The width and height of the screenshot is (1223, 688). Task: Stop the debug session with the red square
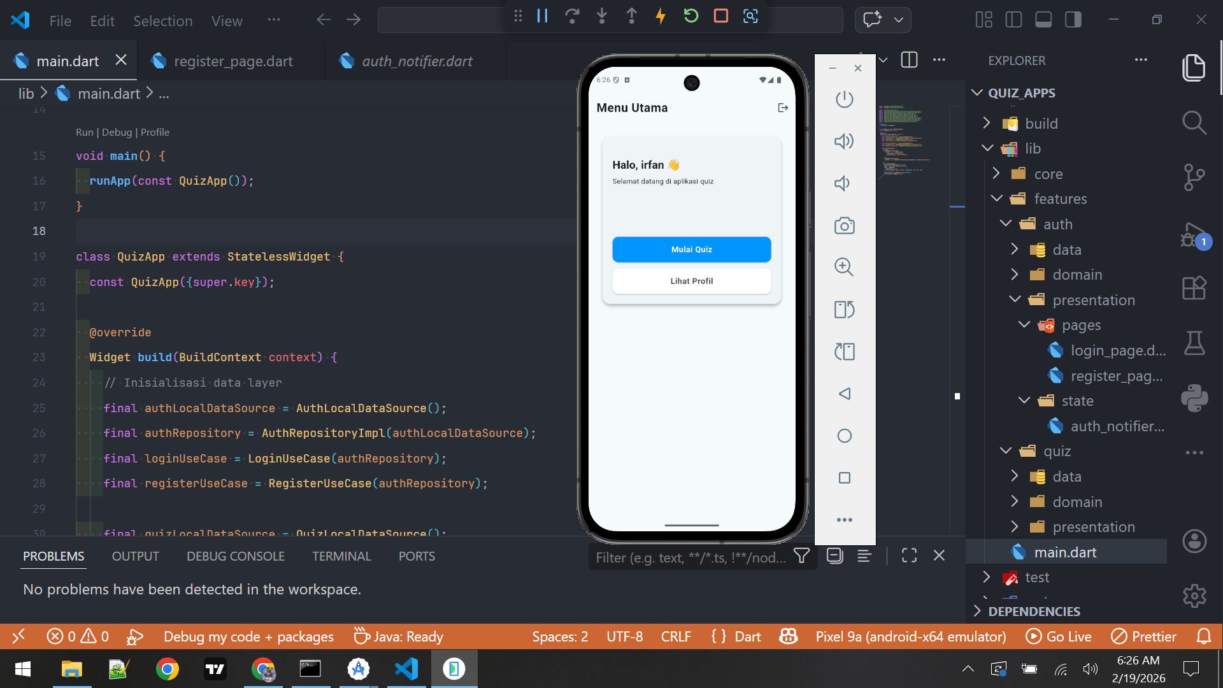(720, 16)
